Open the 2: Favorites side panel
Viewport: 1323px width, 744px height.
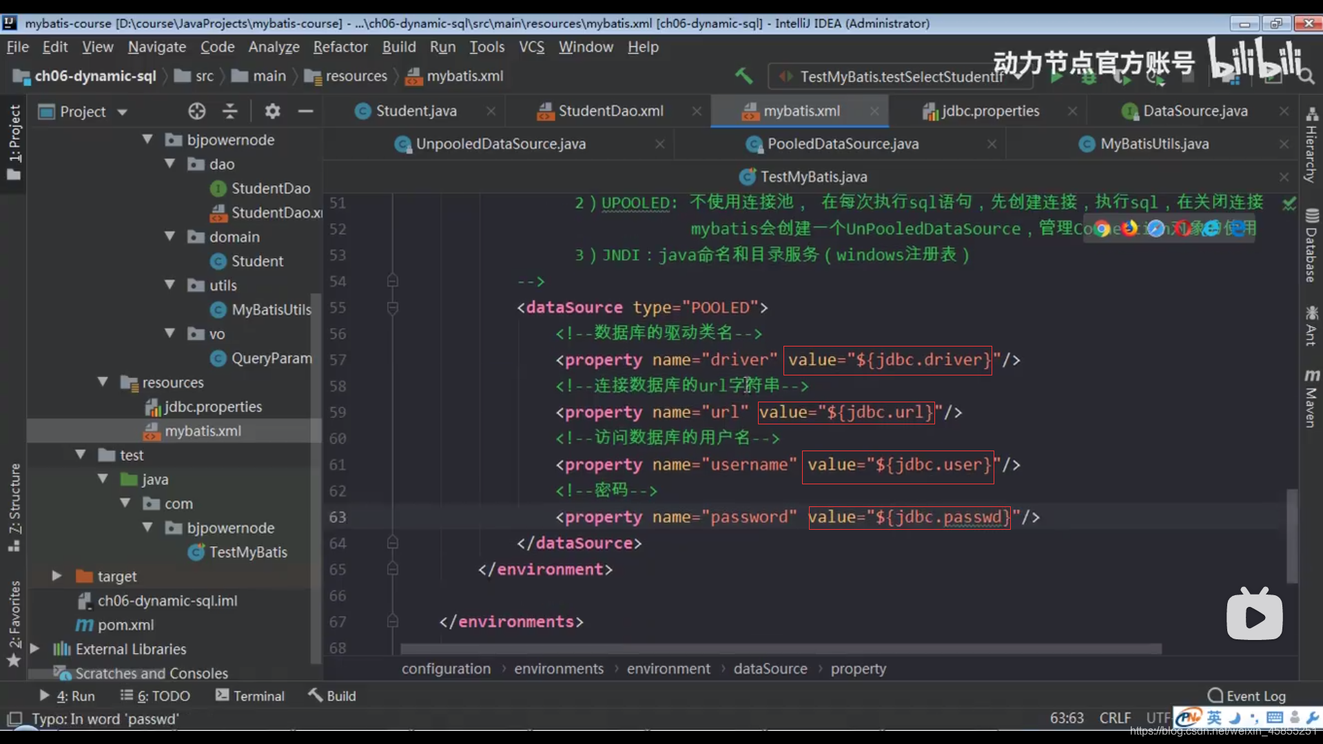[x=14, y=623]
